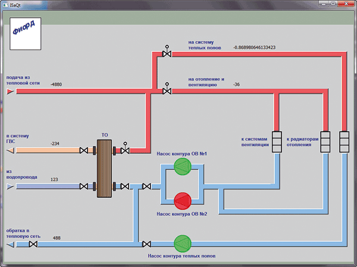The width and height of the screenshot is (357, 267).
Task: Click the heating radiators block
Action: (325, 142)
